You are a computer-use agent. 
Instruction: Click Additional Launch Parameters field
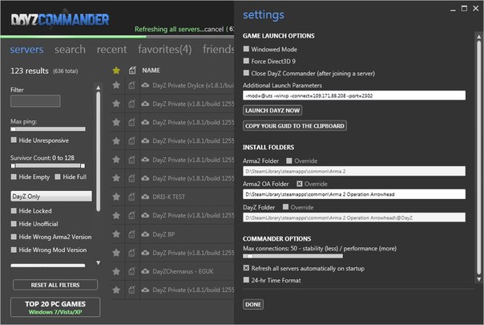[354, 95]
